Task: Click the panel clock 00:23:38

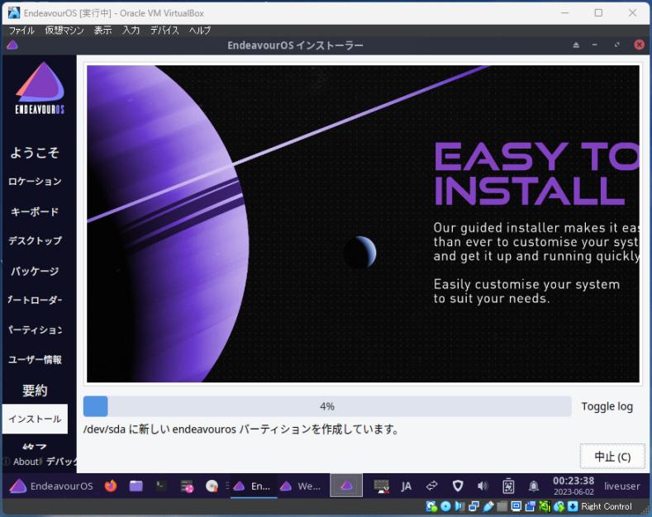Action: (x=573, y=486)
